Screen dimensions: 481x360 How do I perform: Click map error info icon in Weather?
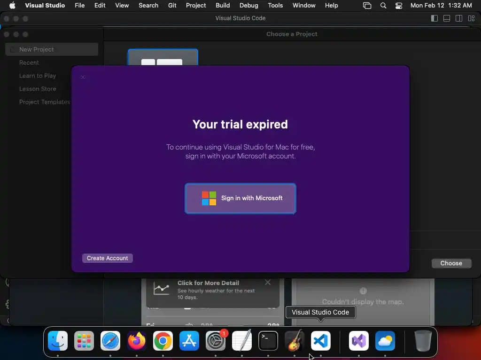pos(363,291)
